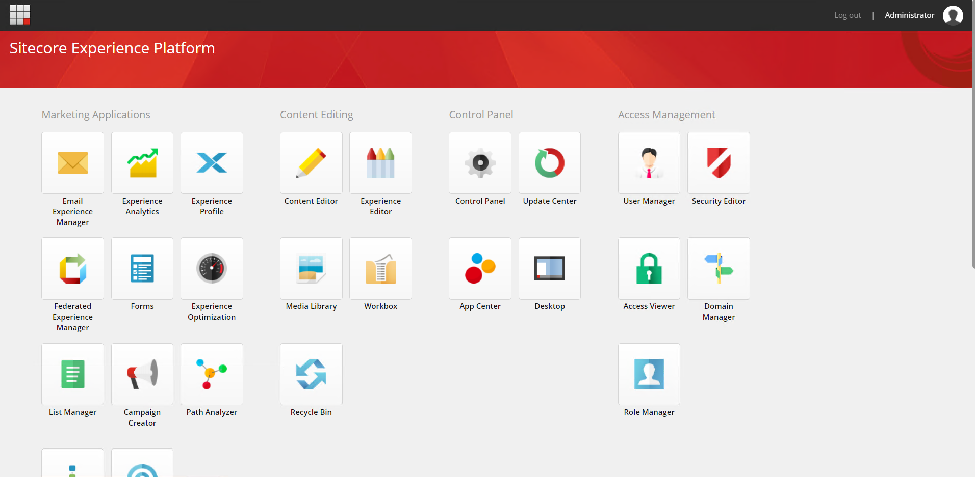Image resolution: width=975 pixels, height=477 pixels.
Task: Open the Control Panel gear icon
Action: click(x=480, y=163)
